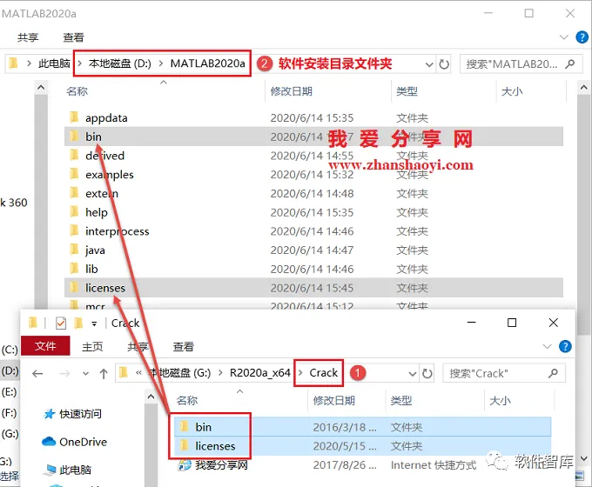Open 共享 tab in MATLAB2020a window

point(28,37)
